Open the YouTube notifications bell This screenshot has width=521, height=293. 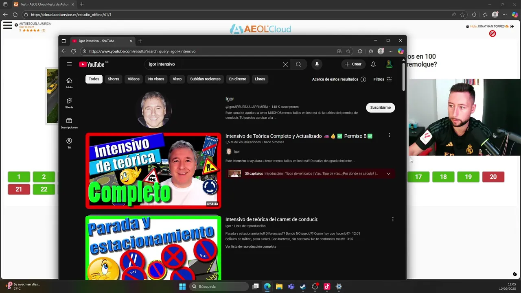pos(373,64)
